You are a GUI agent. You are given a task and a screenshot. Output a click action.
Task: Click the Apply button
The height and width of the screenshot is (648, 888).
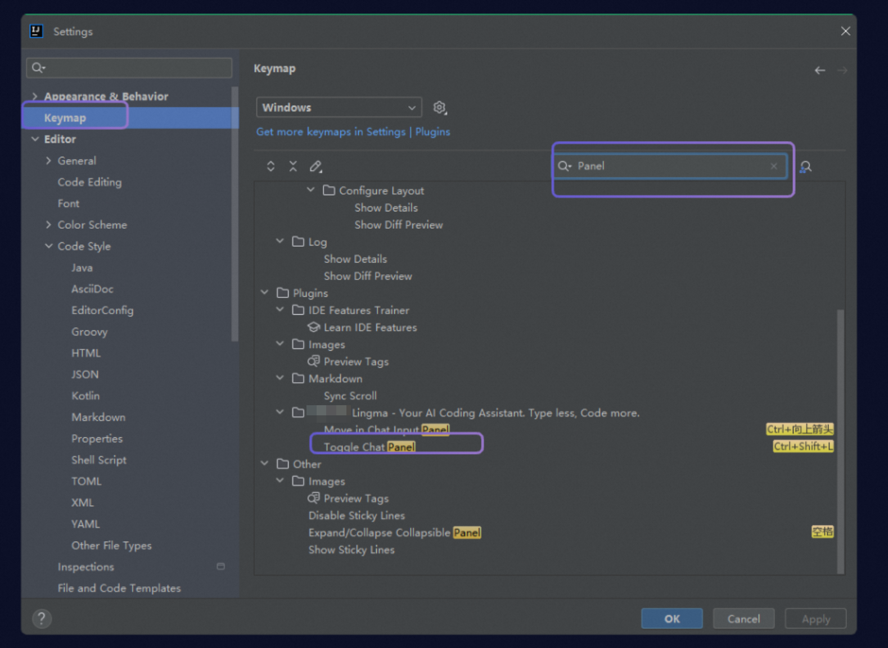coord(815,619)
